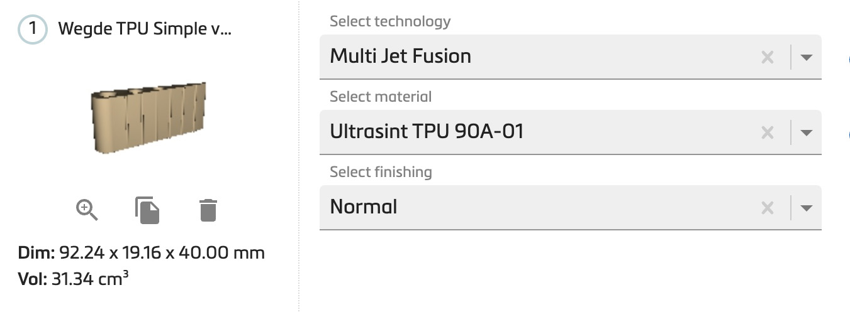The image size is (850, 312).
Task: Expand the Select technology dropdown arrow
Action: click(x=806, y=58)
